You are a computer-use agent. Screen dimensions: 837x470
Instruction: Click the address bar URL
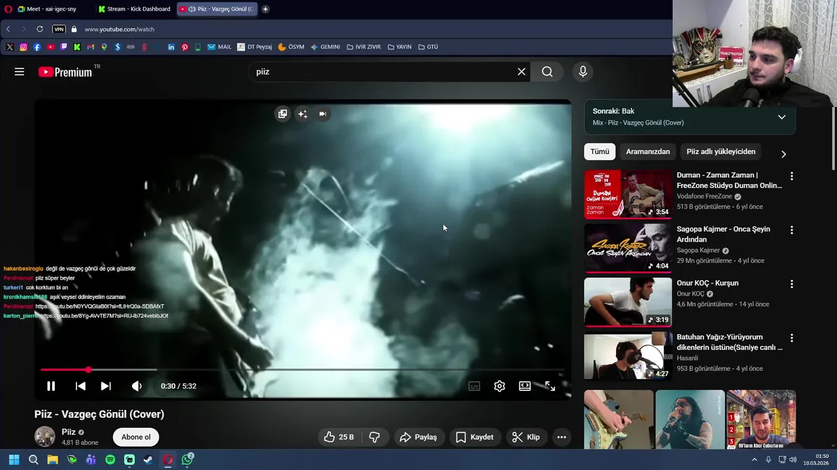(x=119, y=29)
